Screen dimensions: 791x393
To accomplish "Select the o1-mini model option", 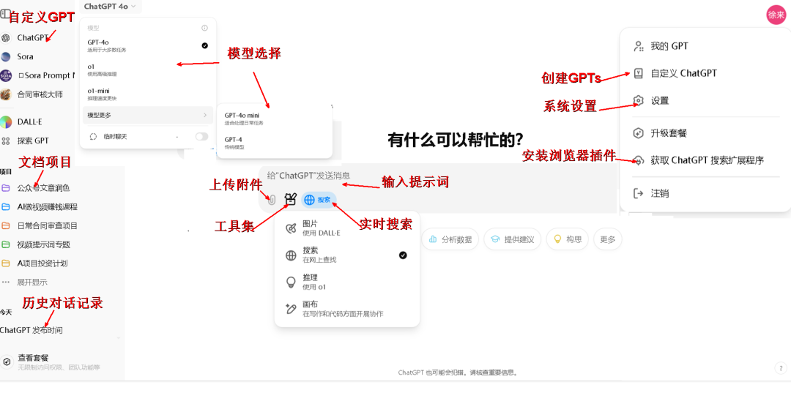I will pyautogui.click(x=147, y=94).
